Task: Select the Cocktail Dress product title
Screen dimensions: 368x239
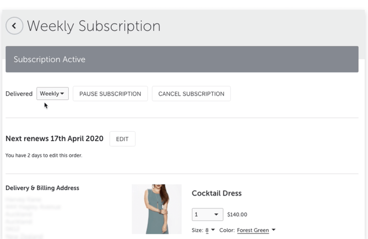Action: click(x=217, y=193)
